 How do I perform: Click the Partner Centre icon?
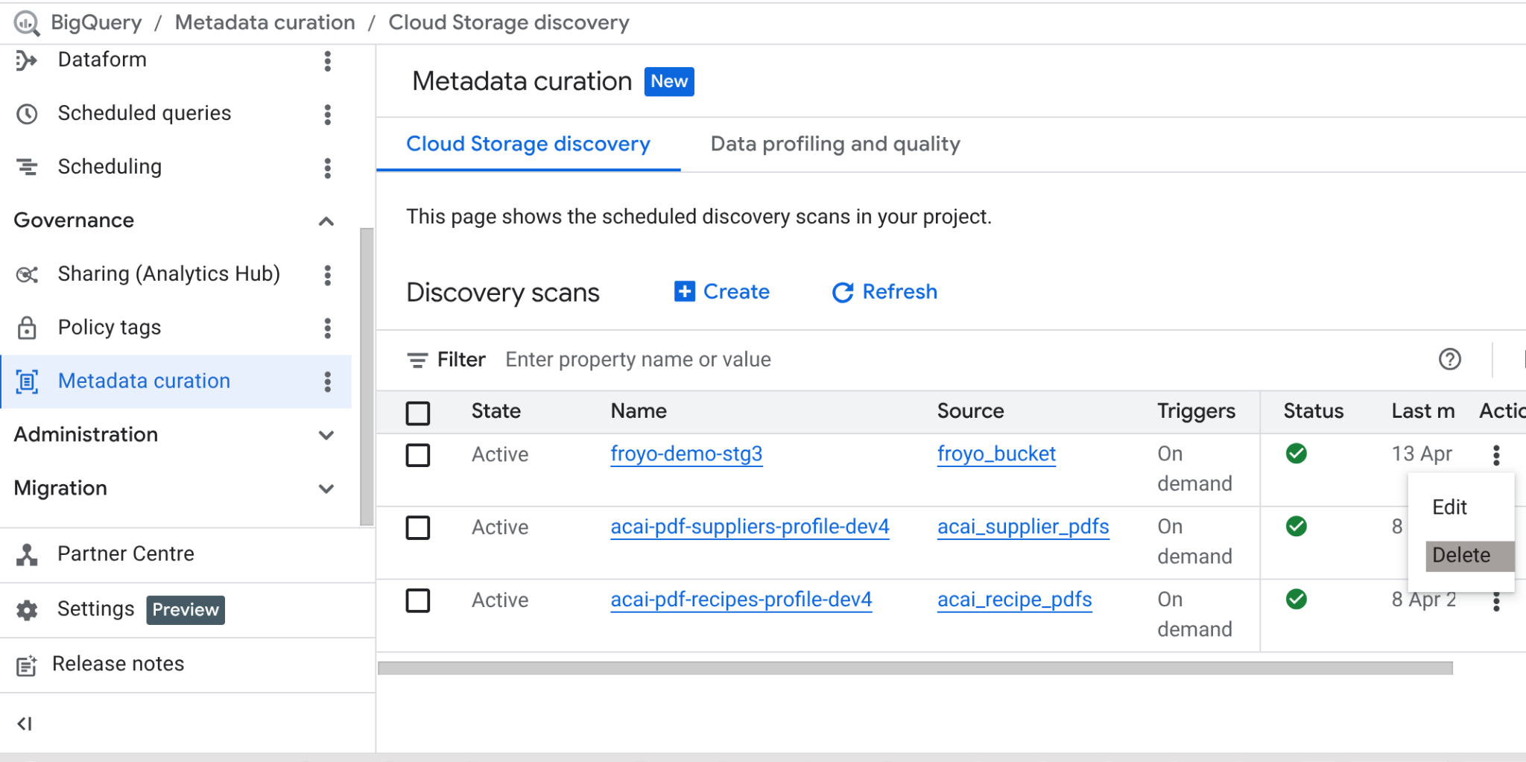tap(27, 554)
